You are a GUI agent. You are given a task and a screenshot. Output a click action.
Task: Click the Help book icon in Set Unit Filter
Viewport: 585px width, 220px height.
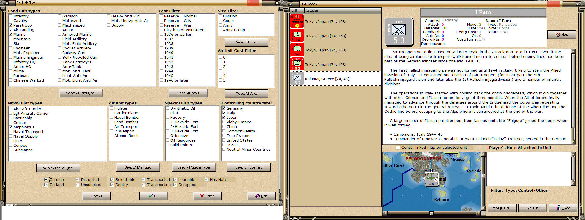point(257,196)
